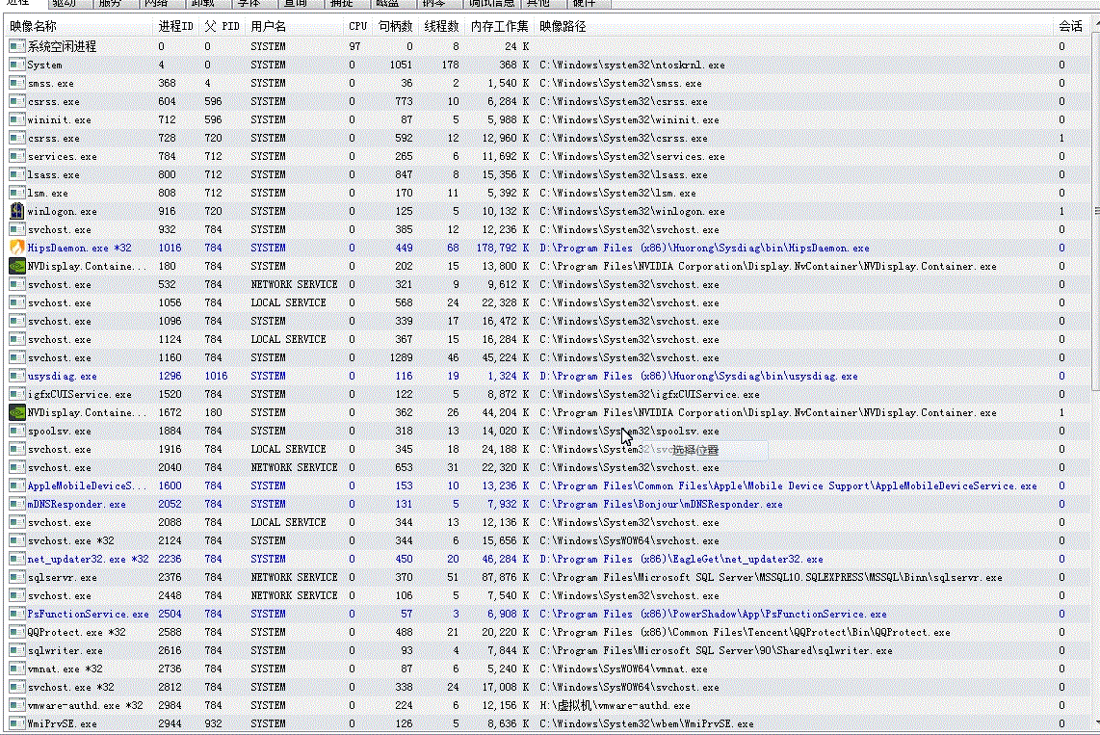Click H:\虚拟机\vmware-authd.exe path

615,705
